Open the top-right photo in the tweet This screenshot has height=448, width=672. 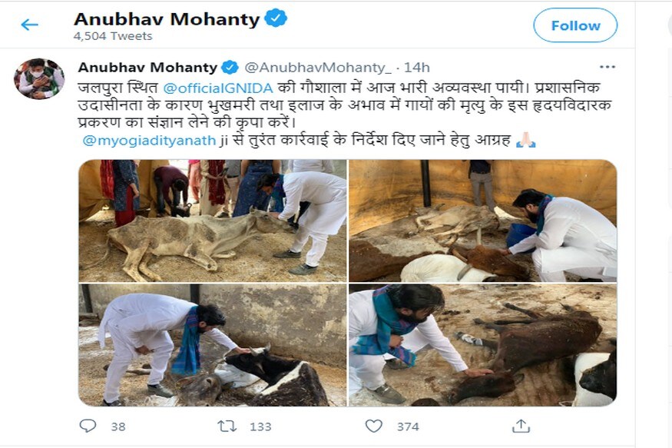[x=482, y=221]
